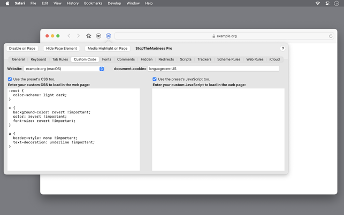Open the help question mark button

coord(283,49)
